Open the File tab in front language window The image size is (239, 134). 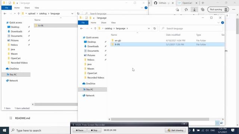[x=83, y=23]
